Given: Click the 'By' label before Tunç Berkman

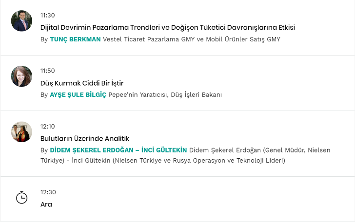Looking at the screenshot, I should click(x=44, y=39).
